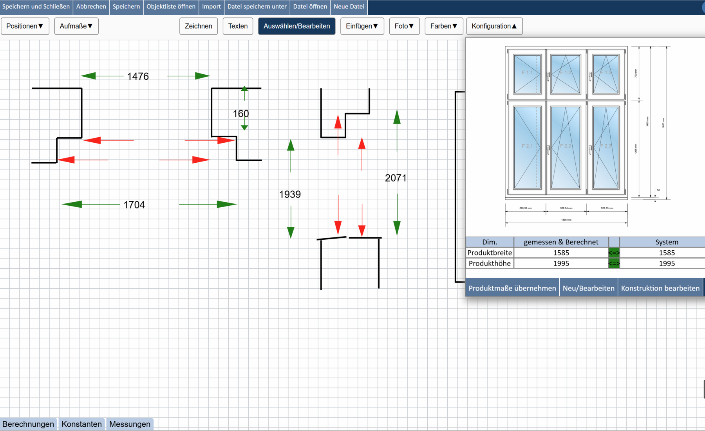
Task: Click Konstruktion bearbeiten button
Action: [660, 288]
